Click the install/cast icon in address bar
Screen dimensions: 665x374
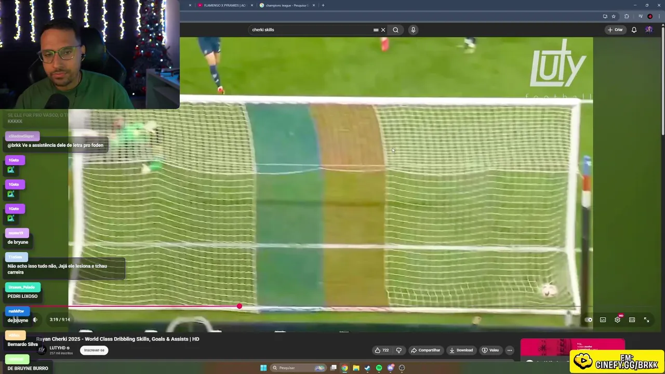pos(605,16)
